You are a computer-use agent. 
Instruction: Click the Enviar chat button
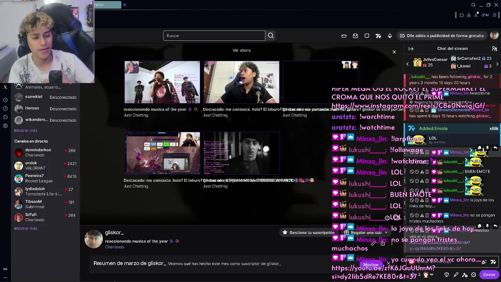(x=489, y=275)
